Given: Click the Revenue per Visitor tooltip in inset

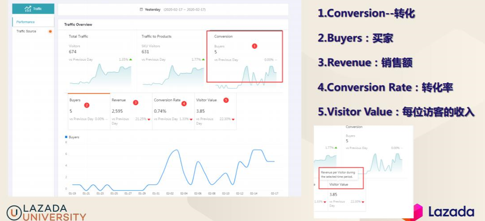Looking at the screenshot, I should 338,175.
